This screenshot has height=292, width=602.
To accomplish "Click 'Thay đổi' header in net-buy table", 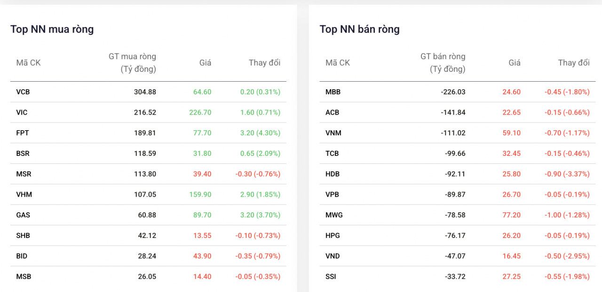I will pos(264,63).
